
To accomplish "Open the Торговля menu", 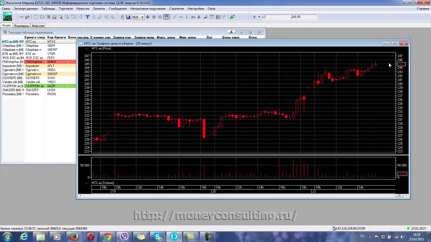I will pyautogui.click(x=66, y=9).
